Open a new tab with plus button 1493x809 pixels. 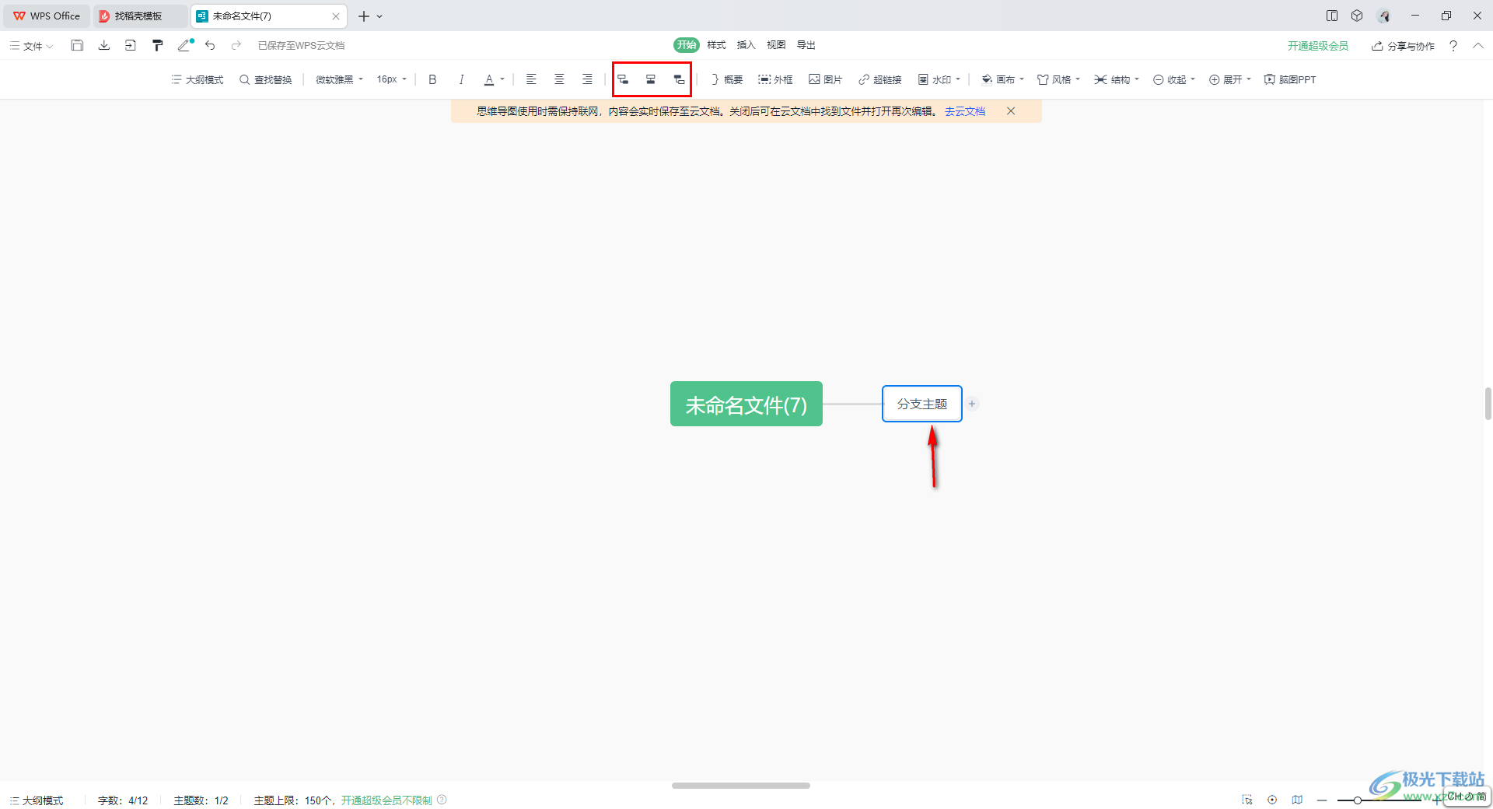pos(363,16)
